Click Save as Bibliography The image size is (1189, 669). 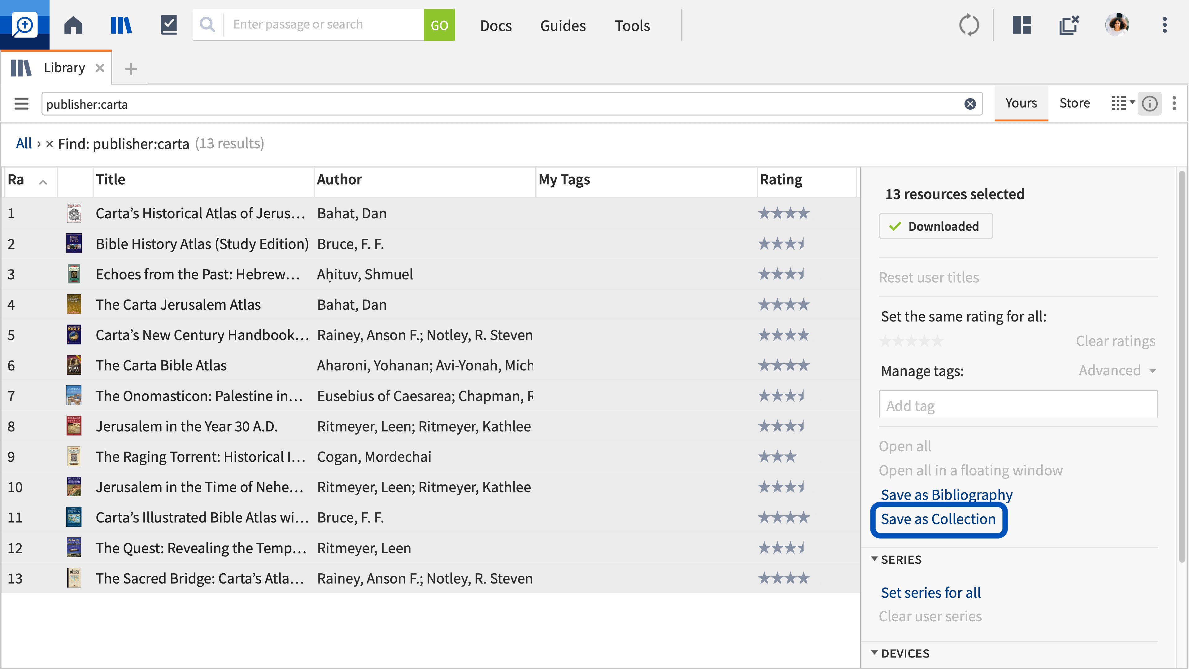947,495
